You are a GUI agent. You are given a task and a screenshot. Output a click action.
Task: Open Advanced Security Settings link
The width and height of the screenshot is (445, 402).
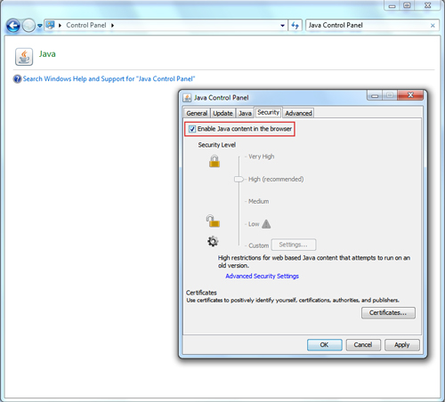pos(262,276)
